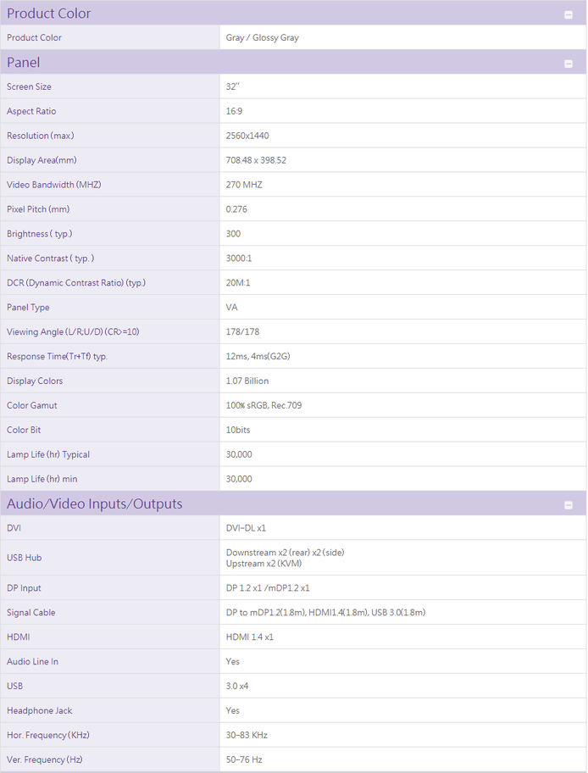Select the 708.48 x 398.52 value

click(256, 160)
